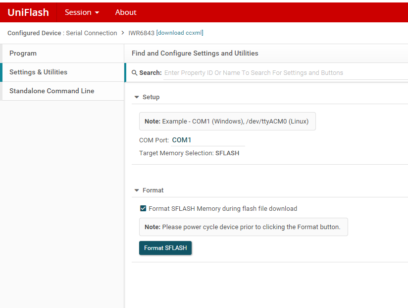This screenshot has width=408, height=308.
Task: Click the Find and Configure Settings heading
Action: click(195, 53)
